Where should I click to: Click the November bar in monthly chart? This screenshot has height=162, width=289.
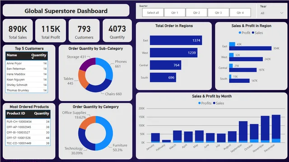[265, 129]
